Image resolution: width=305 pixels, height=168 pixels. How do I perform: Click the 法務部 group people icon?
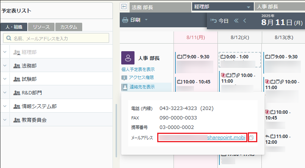tap(17, 66)
